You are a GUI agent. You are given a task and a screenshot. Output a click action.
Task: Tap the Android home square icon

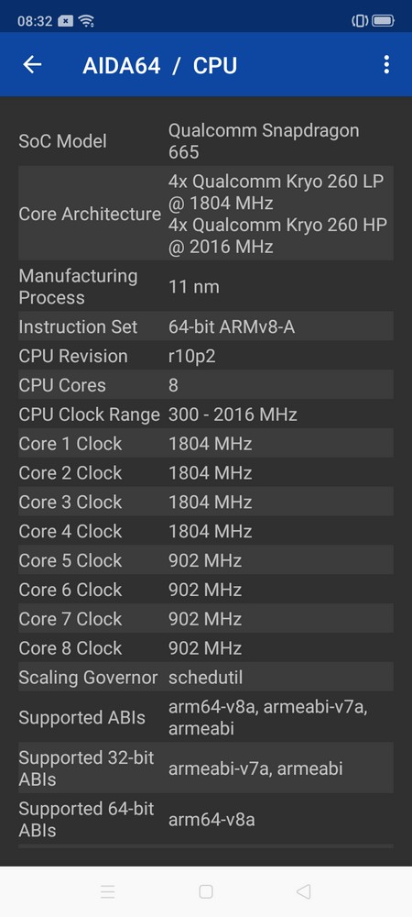205,891
